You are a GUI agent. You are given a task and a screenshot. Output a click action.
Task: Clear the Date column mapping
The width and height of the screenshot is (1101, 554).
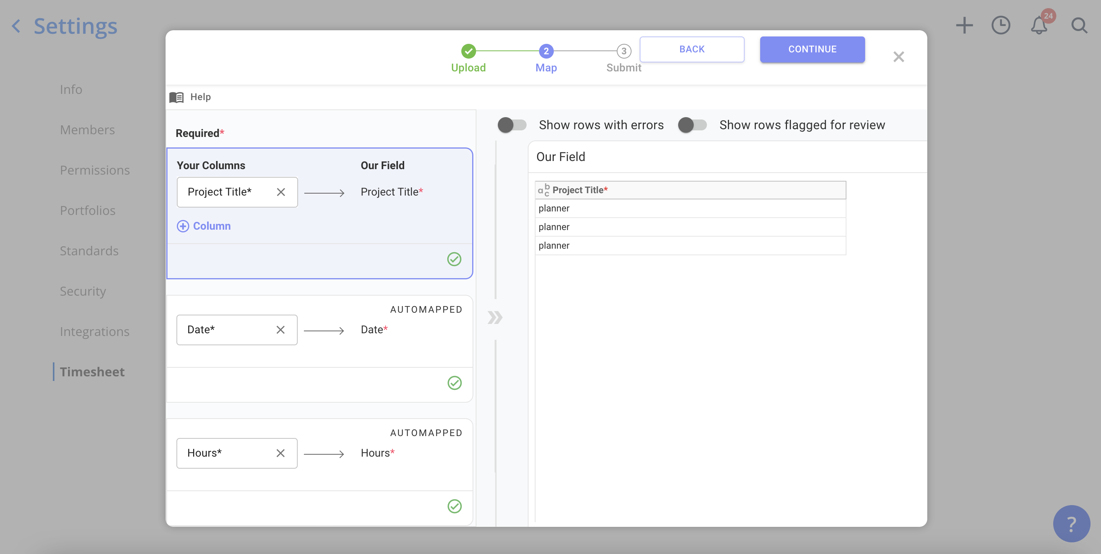pos(280,330)
